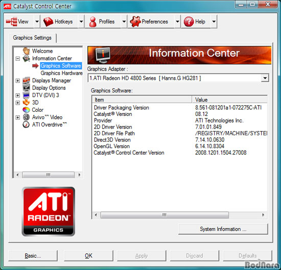Image resolution: width=281 pixels, height=270 pixels.
Task: Click the value 6.14.10.8304
Action: [209, 146]
